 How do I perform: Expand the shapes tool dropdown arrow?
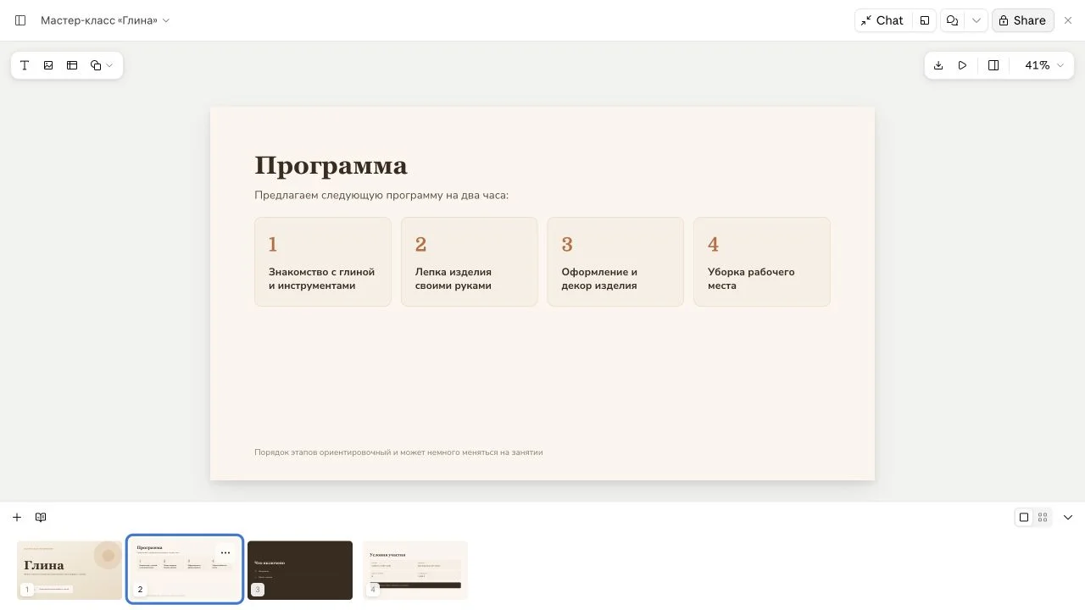tap(110, 65)
